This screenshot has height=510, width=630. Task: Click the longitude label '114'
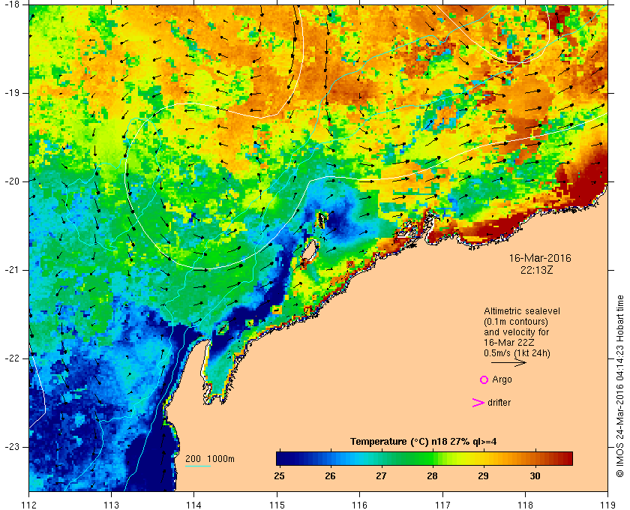194,505
